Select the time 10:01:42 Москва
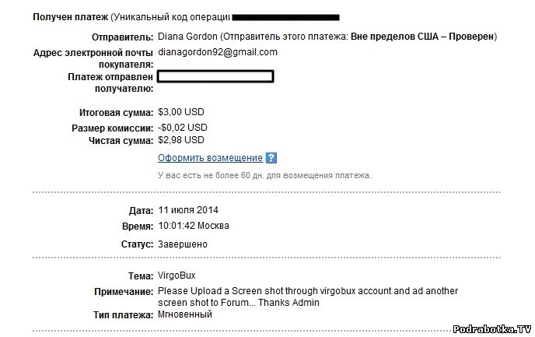 tap(194, 226)
